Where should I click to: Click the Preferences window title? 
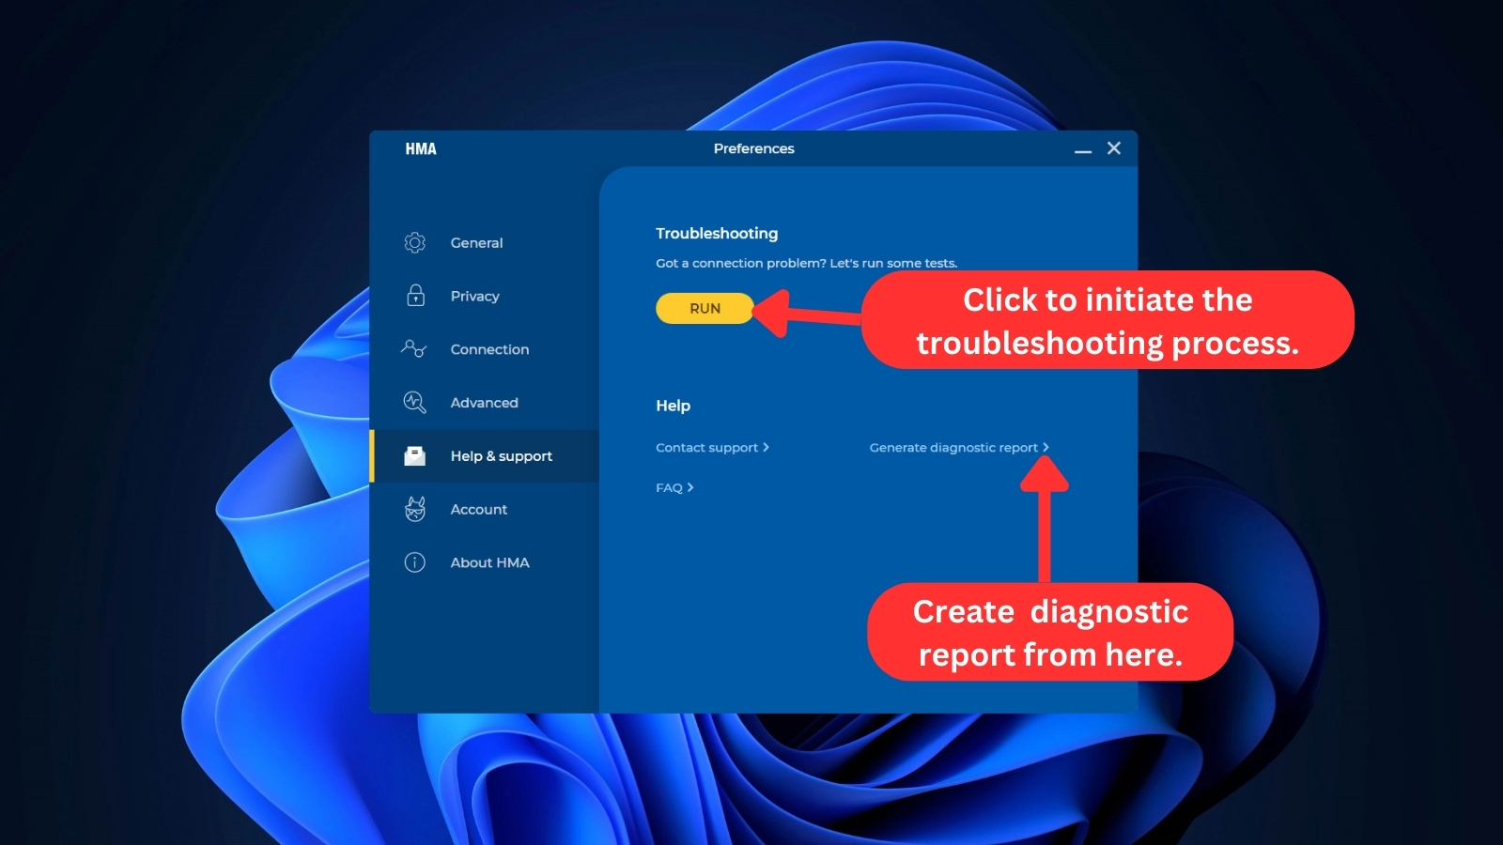coord(753,148)
